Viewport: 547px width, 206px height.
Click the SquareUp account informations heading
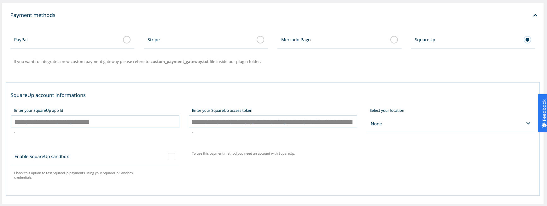tap(48, 95)
